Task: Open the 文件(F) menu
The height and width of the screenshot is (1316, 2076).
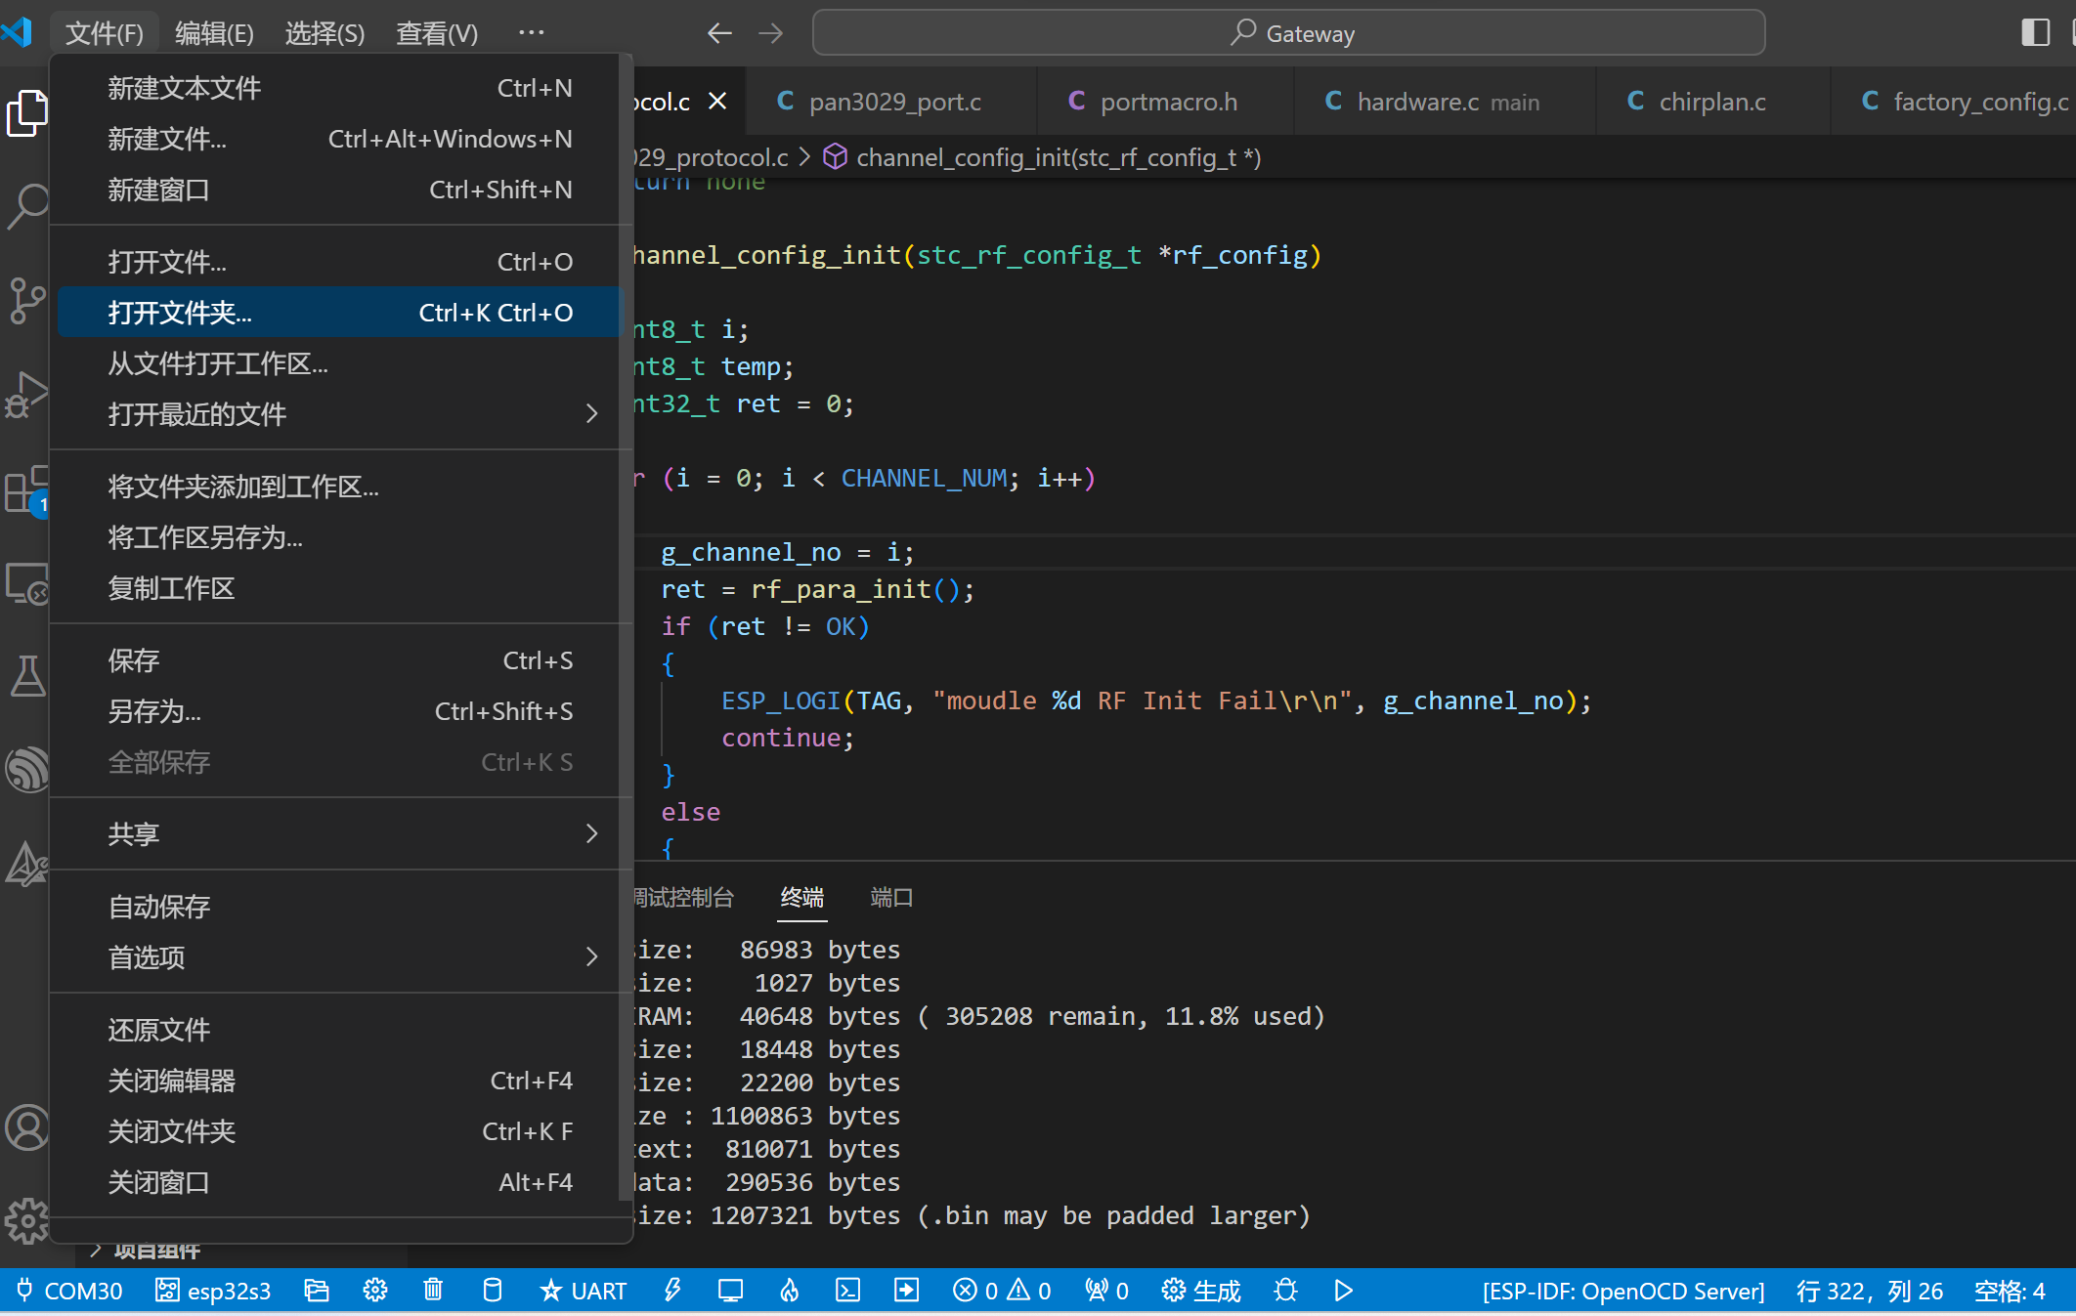Action: point(104,33)
